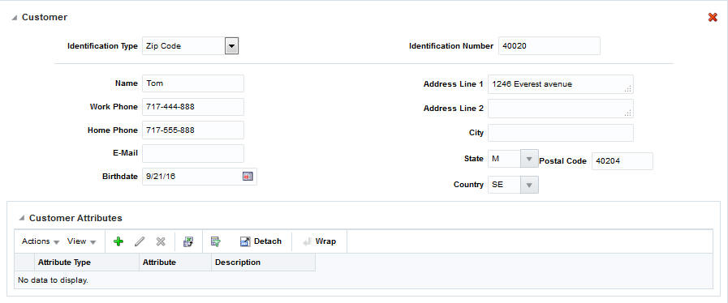This screenshot has height=303, width=728.
Task: Open the Country dropdown
Action: (x=529, y=185)
